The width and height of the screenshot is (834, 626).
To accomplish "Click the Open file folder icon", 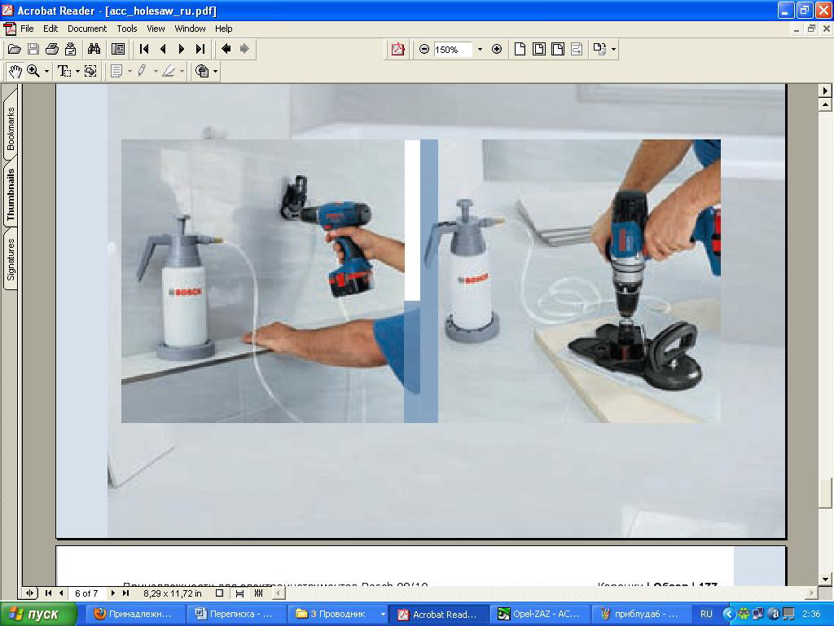I will pos(15,50).
